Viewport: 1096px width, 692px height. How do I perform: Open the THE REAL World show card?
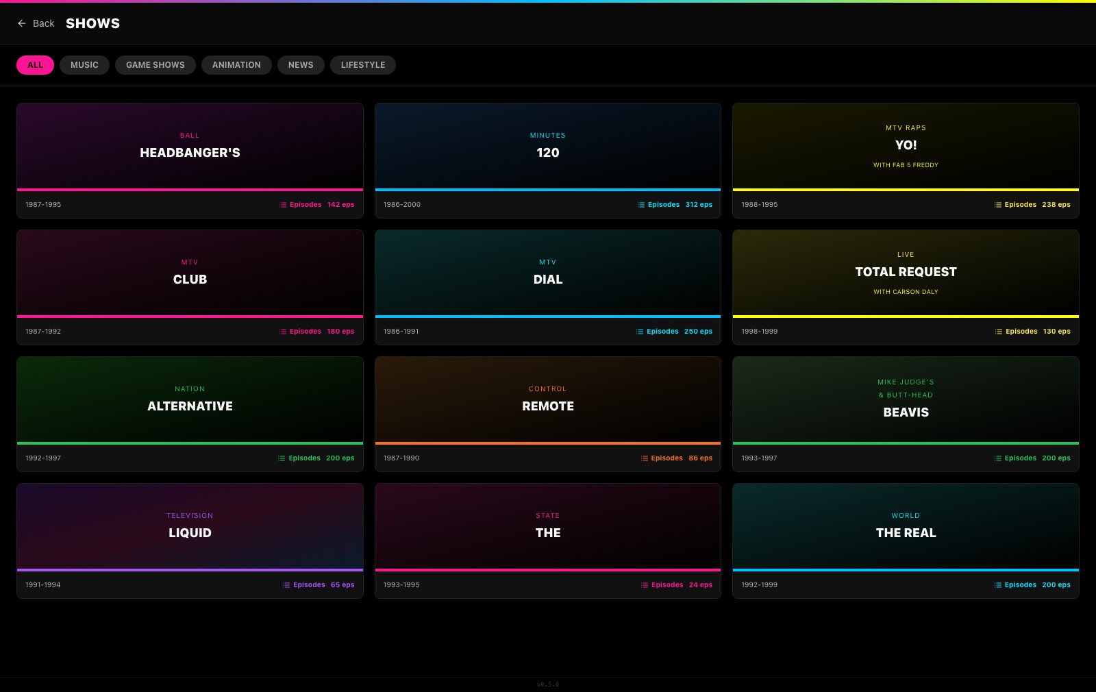pyautogui.click(x=906, y=541)
